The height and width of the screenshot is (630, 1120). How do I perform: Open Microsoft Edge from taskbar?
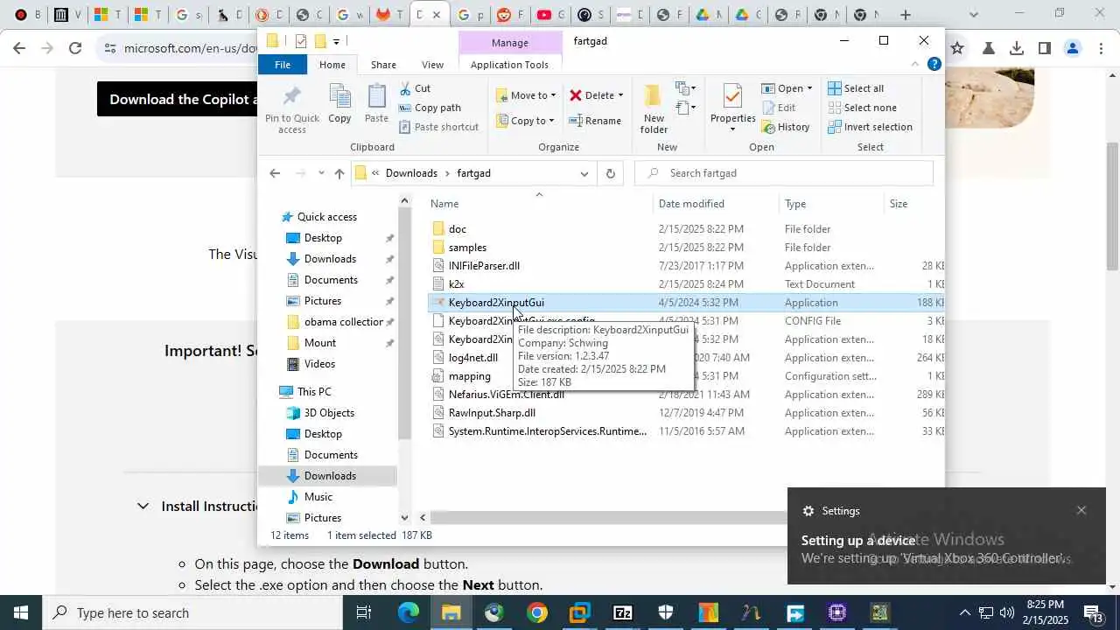click(409, 612)
